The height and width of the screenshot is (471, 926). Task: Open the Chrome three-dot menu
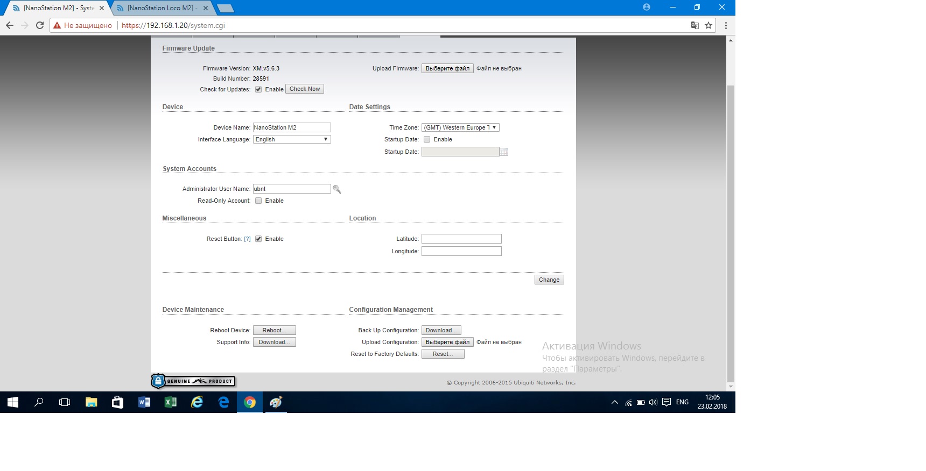click(726, 25)
